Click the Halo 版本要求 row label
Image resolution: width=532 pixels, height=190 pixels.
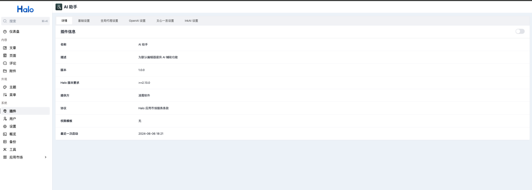coord(70,83)
